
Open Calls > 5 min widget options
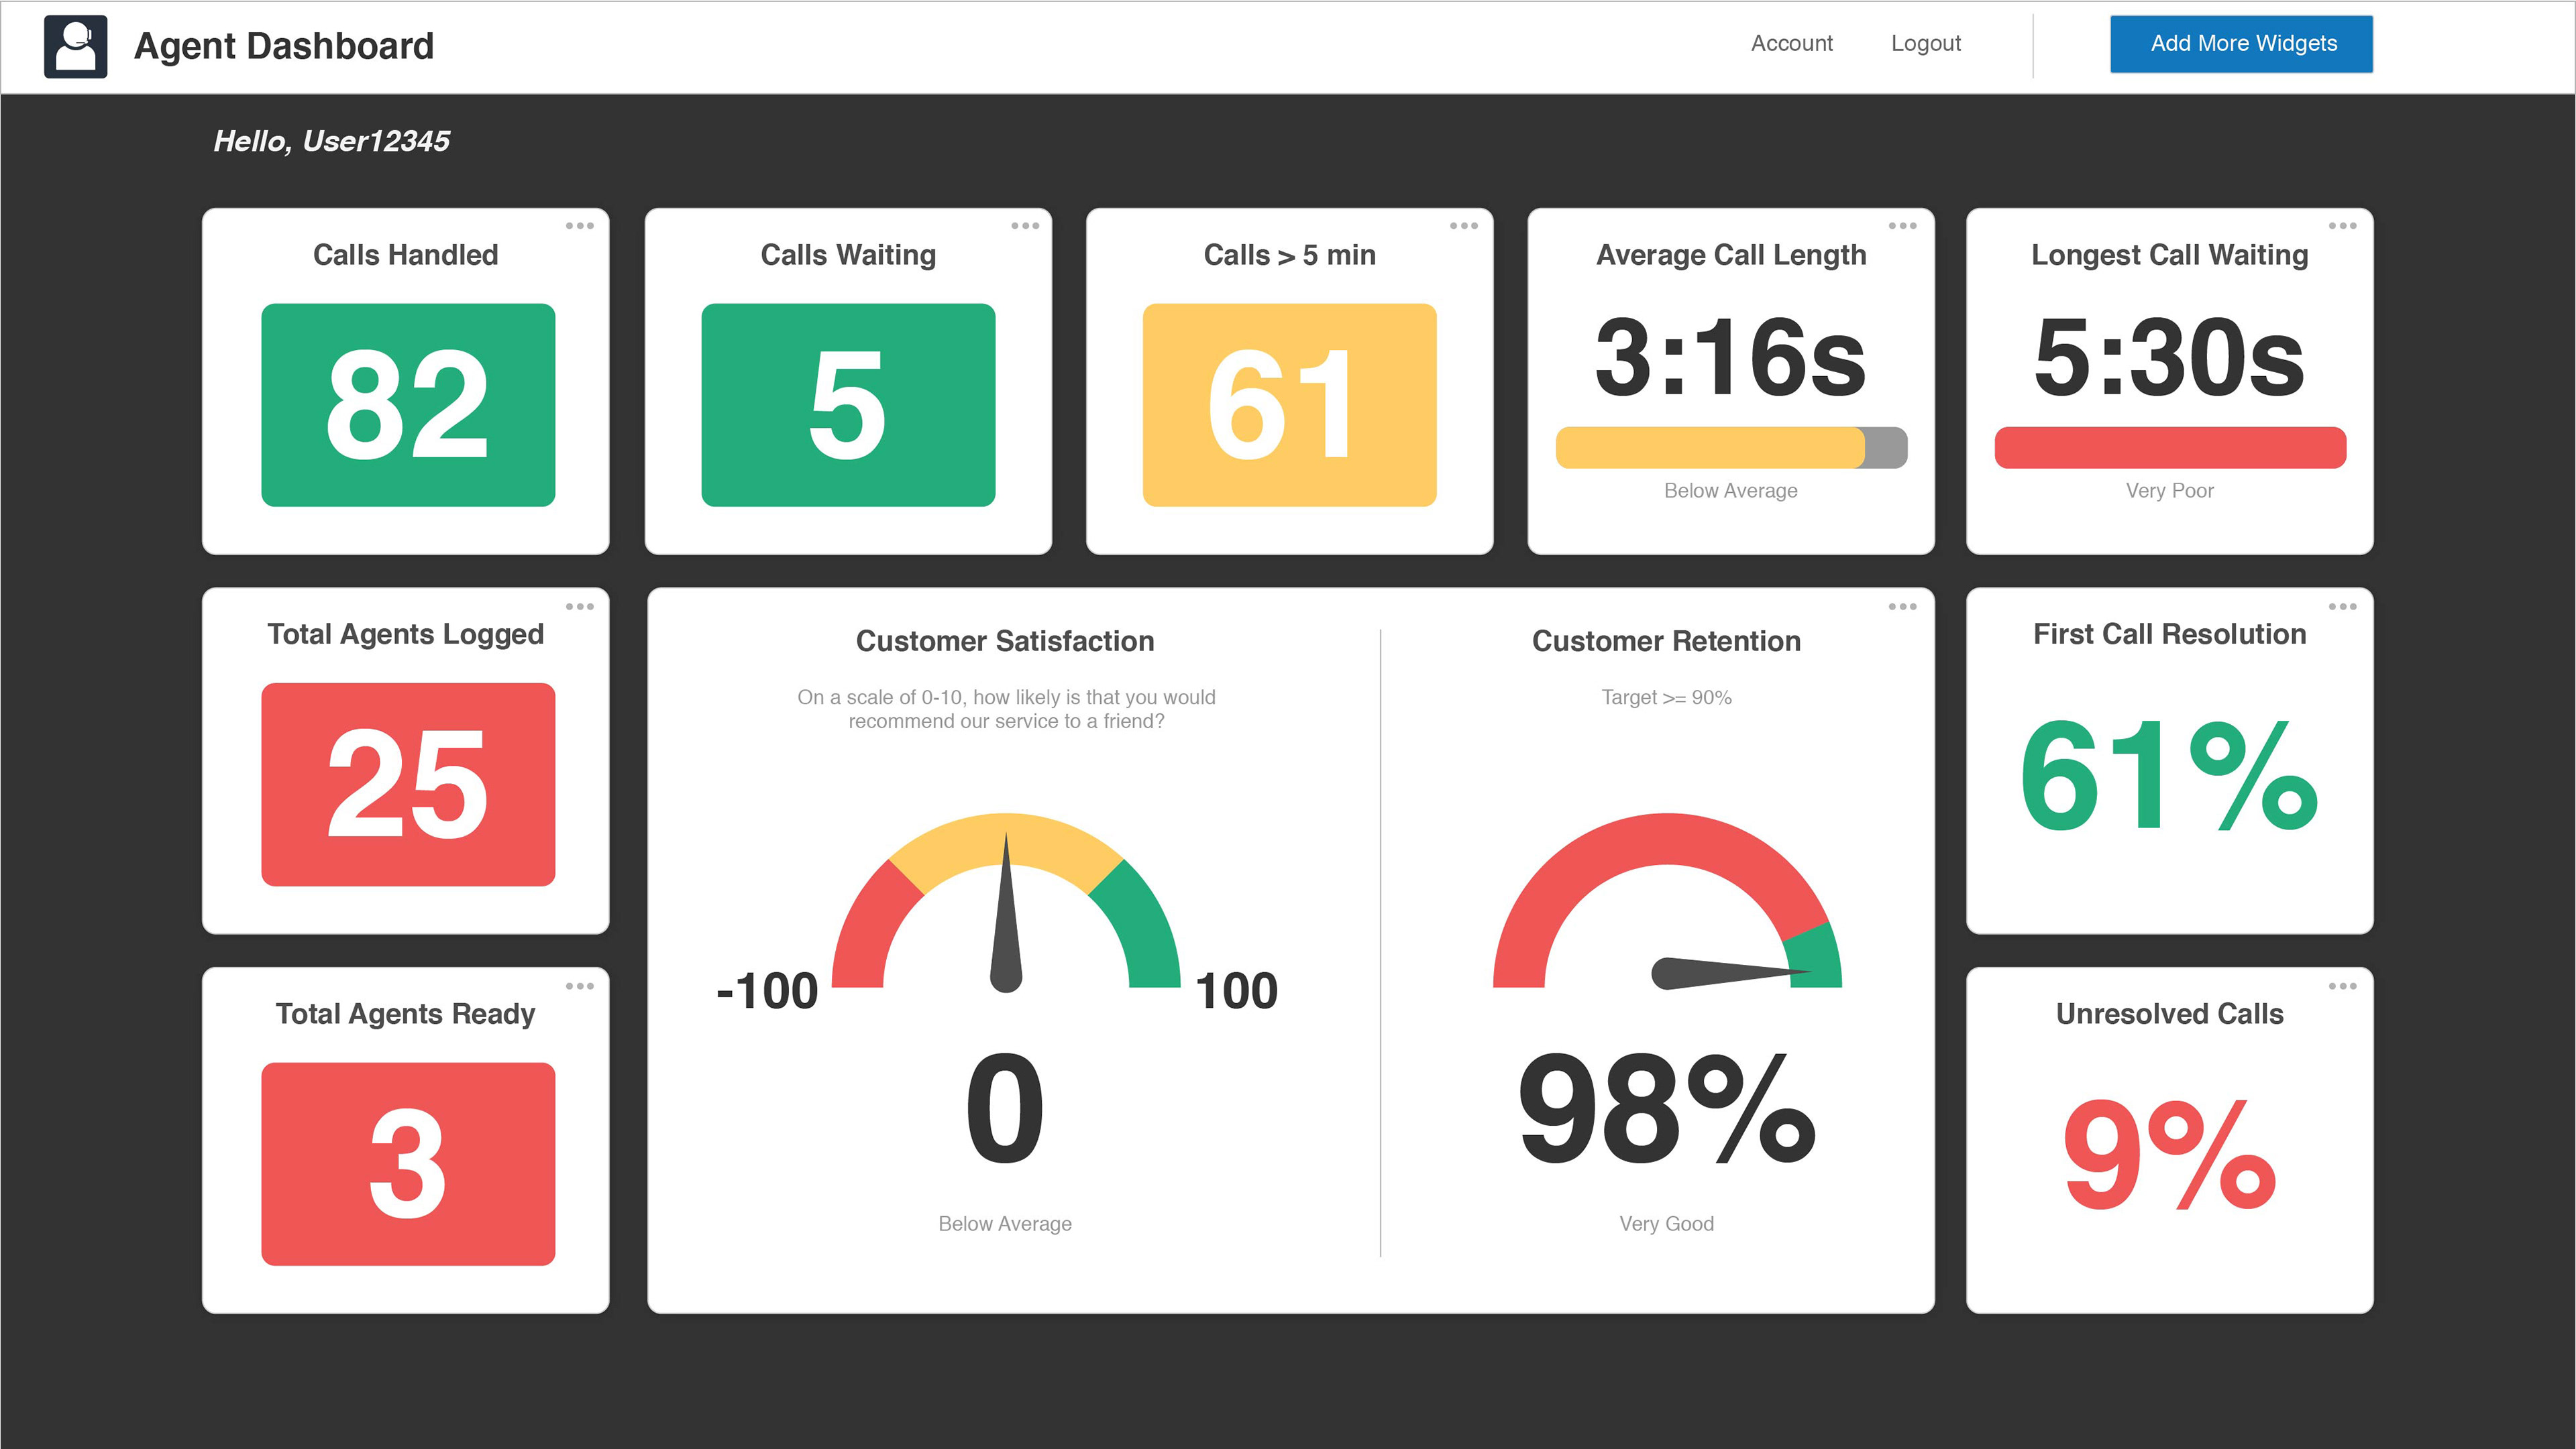point(1464,226)
